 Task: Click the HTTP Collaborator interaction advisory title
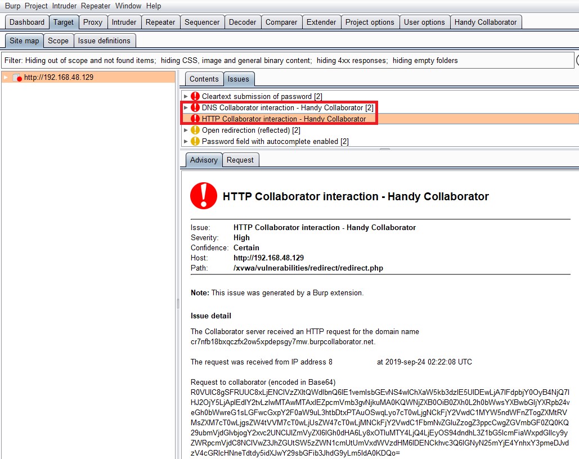[356, 196]
